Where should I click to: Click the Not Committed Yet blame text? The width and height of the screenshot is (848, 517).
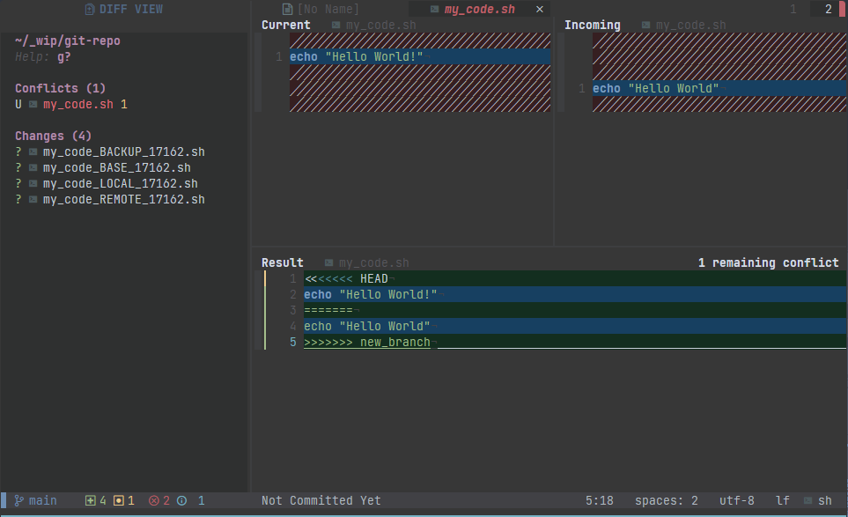pos(321,501)
